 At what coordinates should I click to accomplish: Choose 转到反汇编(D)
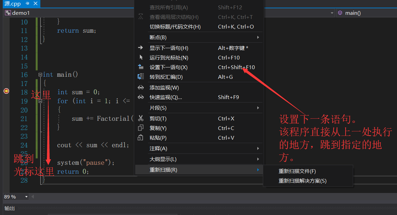point(199,77)
